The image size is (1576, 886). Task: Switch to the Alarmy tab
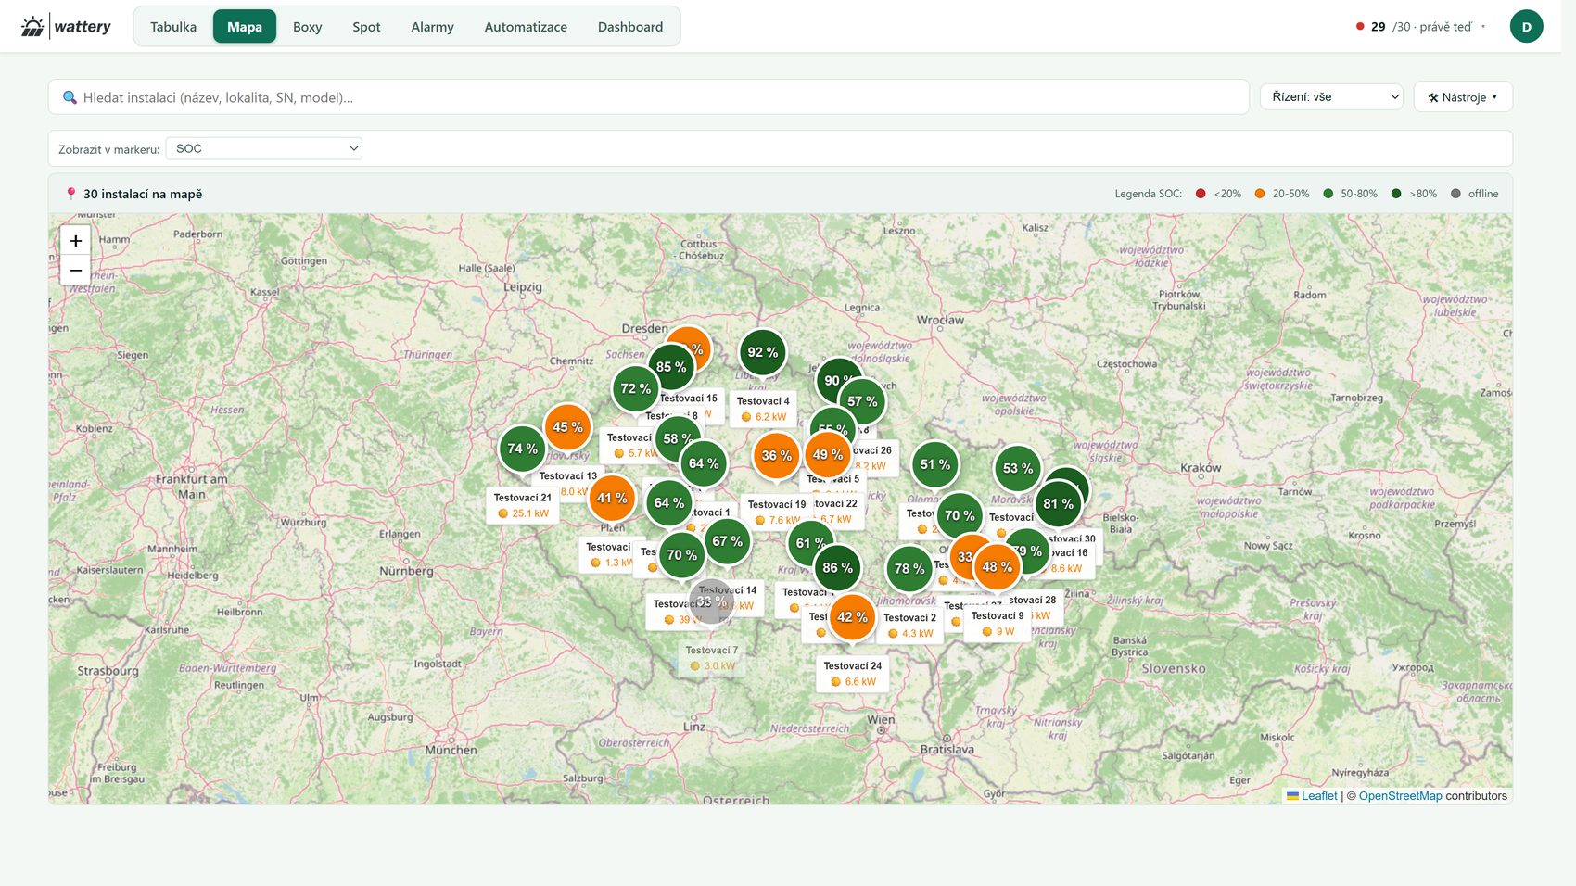(432, 27)
